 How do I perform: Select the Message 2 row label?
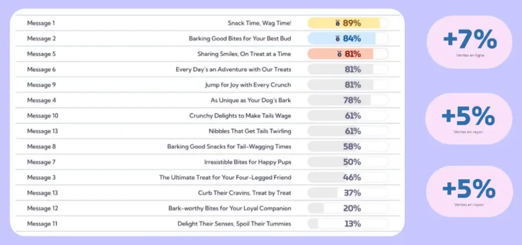pos(41,38)
